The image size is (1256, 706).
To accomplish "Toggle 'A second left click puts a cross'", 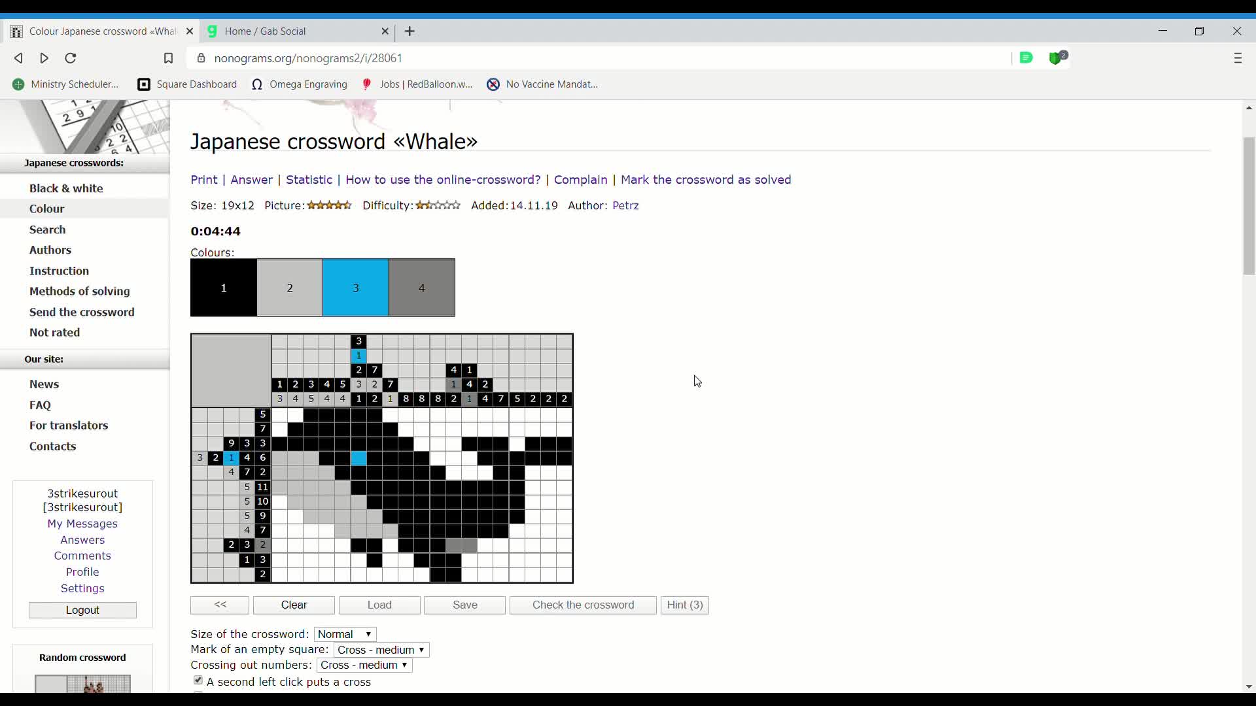I will click(198, 681).
